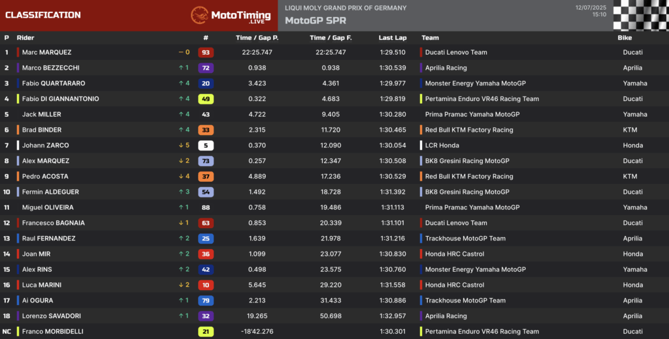Select Marc Marquez's number 93 badge
Viewport: 669px width, 339px height.
206,52
